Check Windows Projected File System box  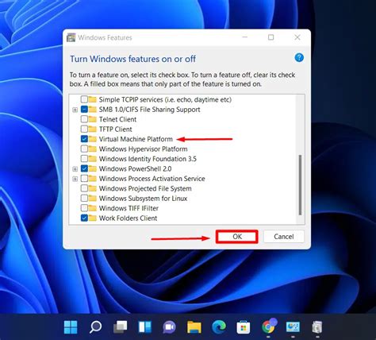point(84,188)
